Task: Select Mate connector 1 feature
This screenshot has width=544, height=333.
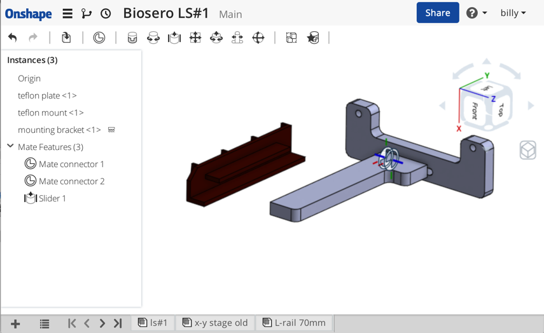Action: point(64,164)
